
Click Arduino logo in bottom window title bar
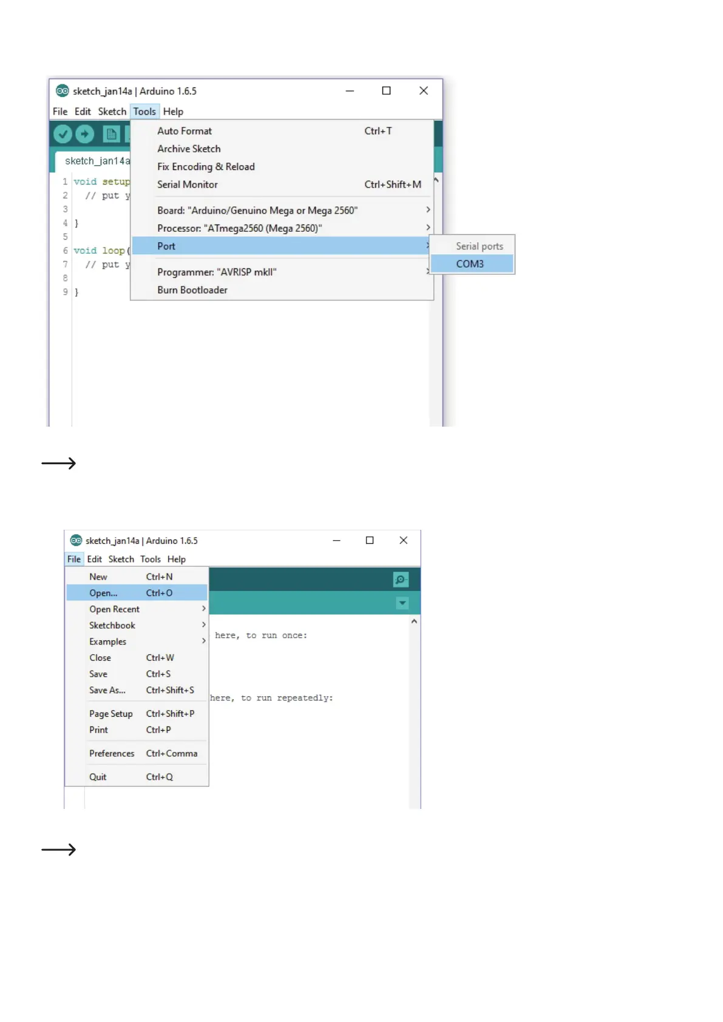pos(76,540)
